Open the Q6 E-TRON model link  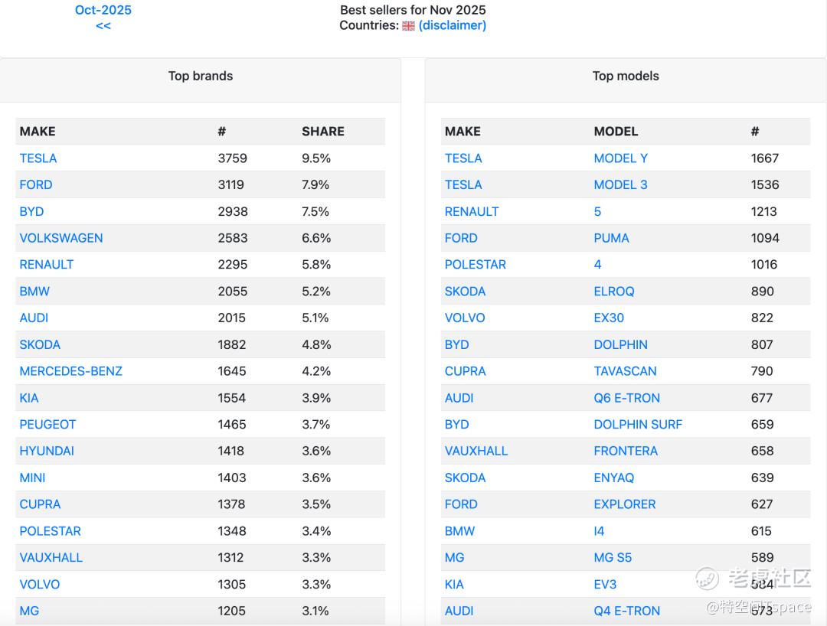pyautogui.click(x=626, y=398)
